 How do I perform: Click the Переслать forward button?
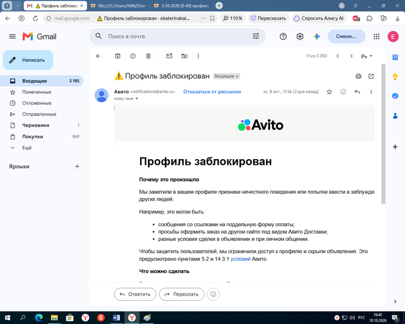(x=182, y=294)
